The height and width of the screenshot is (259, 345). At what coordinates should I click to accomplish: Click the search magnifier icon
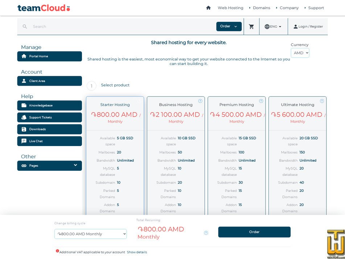click(25, 27)
